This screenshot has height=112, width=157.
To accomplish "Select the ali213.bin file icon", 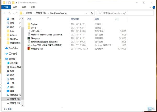I will (29, 31).
